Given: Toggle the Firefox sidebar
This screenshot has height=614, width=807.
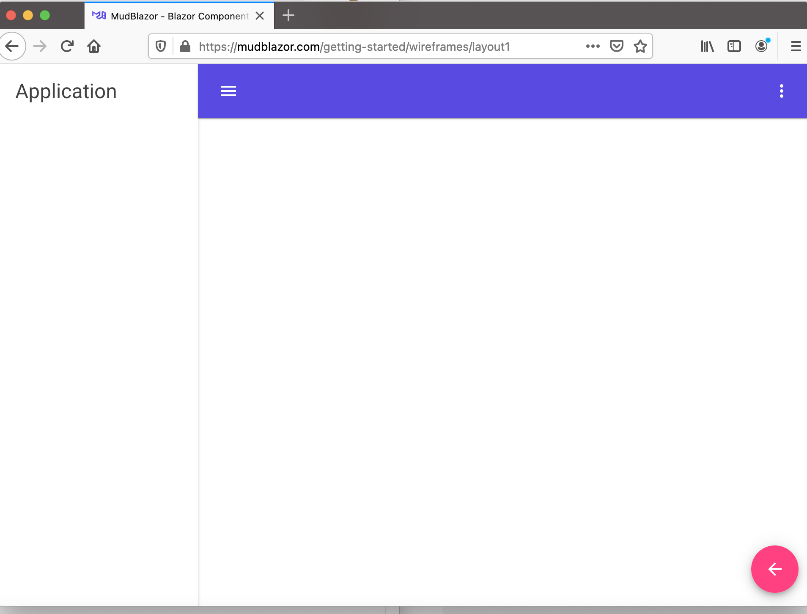Looking at the screenshot, I should pos(735,46).
